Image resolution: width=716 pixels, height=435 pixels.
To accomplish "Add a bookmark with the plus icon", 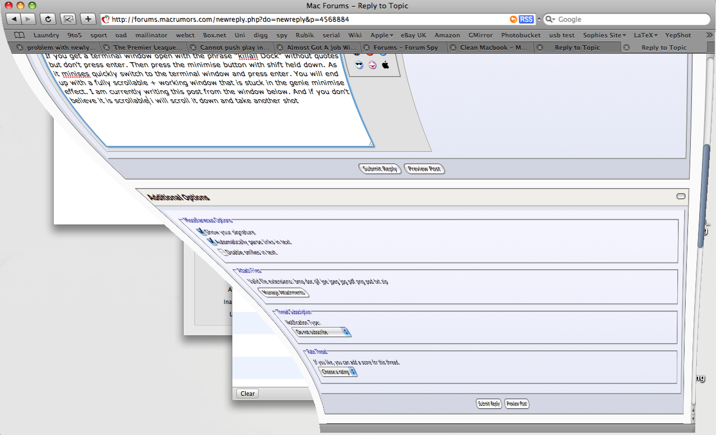I will coord(88,19).
